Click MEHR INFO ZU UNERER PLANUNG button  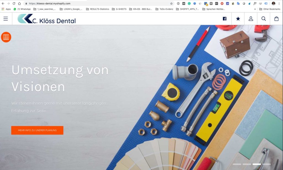[x=37, y=130]
